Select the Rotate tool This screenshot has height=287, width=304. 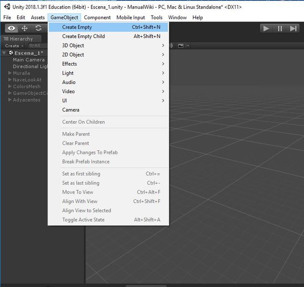38,28
